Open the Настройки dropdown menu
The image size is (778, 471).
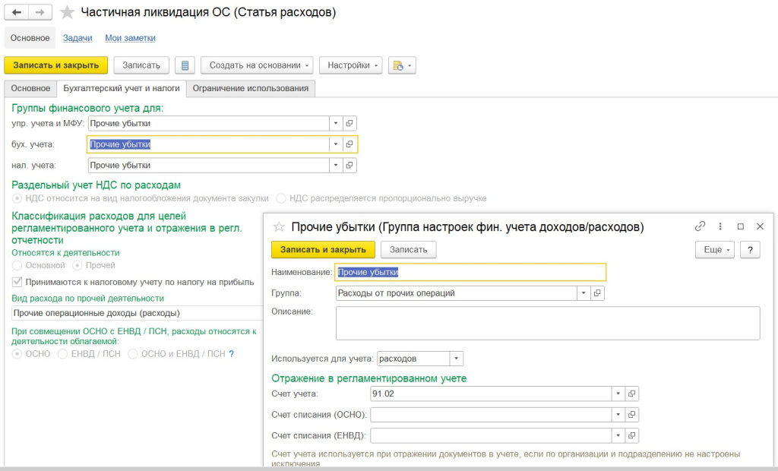351,65
